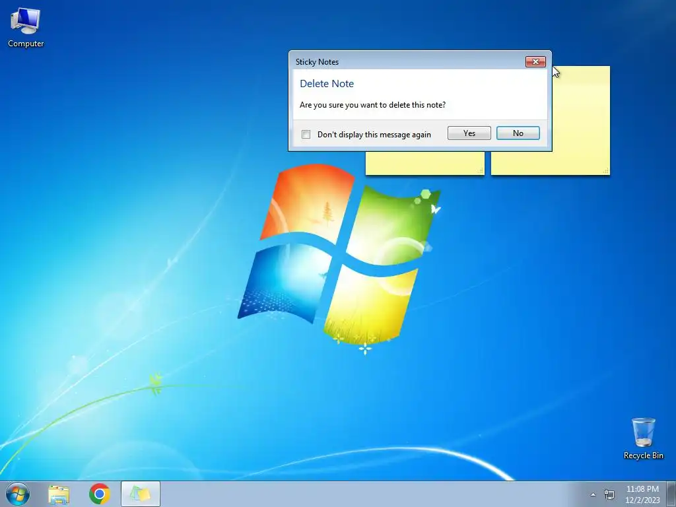Viewport: 676px width, 507px height.
Task: Confirm deletion with the Yes button
Action: 469,133
